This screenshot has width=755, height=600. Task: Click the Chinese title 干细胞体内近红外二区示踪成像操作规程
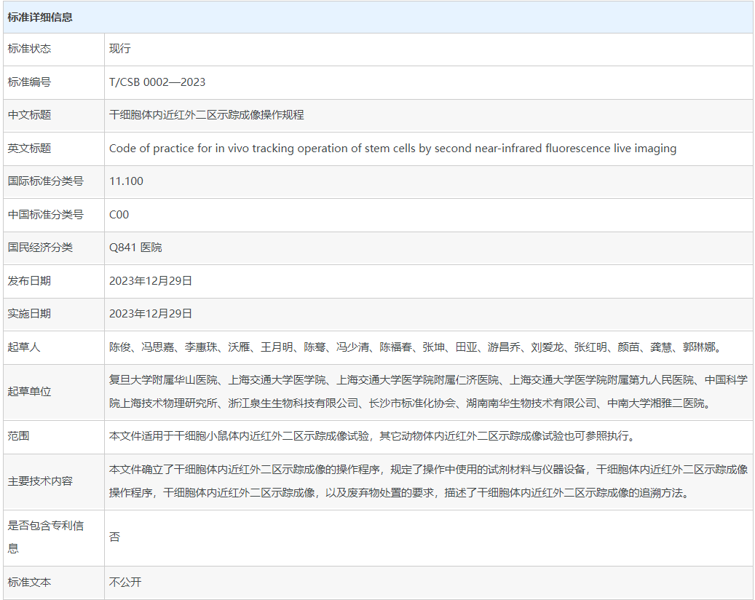[x=206, y=115]
